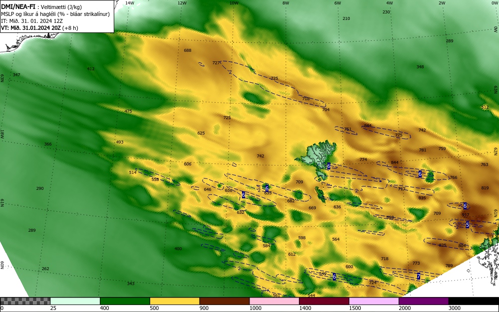The height and width of the screenshot is (312, 499).
Task: Click the 12W longitude label
Action: [182, 3]
